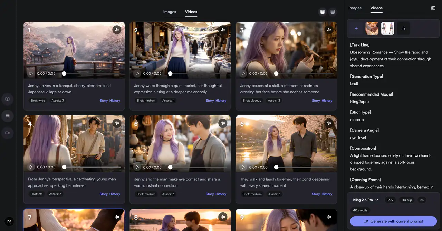This screenshot has width=442, height=231.
Task: Unmute video 3 with the speaker icon
Action: (329, 30)
